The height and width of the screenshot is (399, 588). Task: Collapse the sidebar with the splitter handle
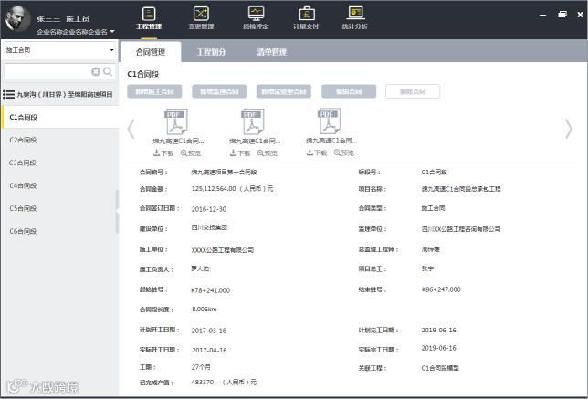tap(117, 211)
